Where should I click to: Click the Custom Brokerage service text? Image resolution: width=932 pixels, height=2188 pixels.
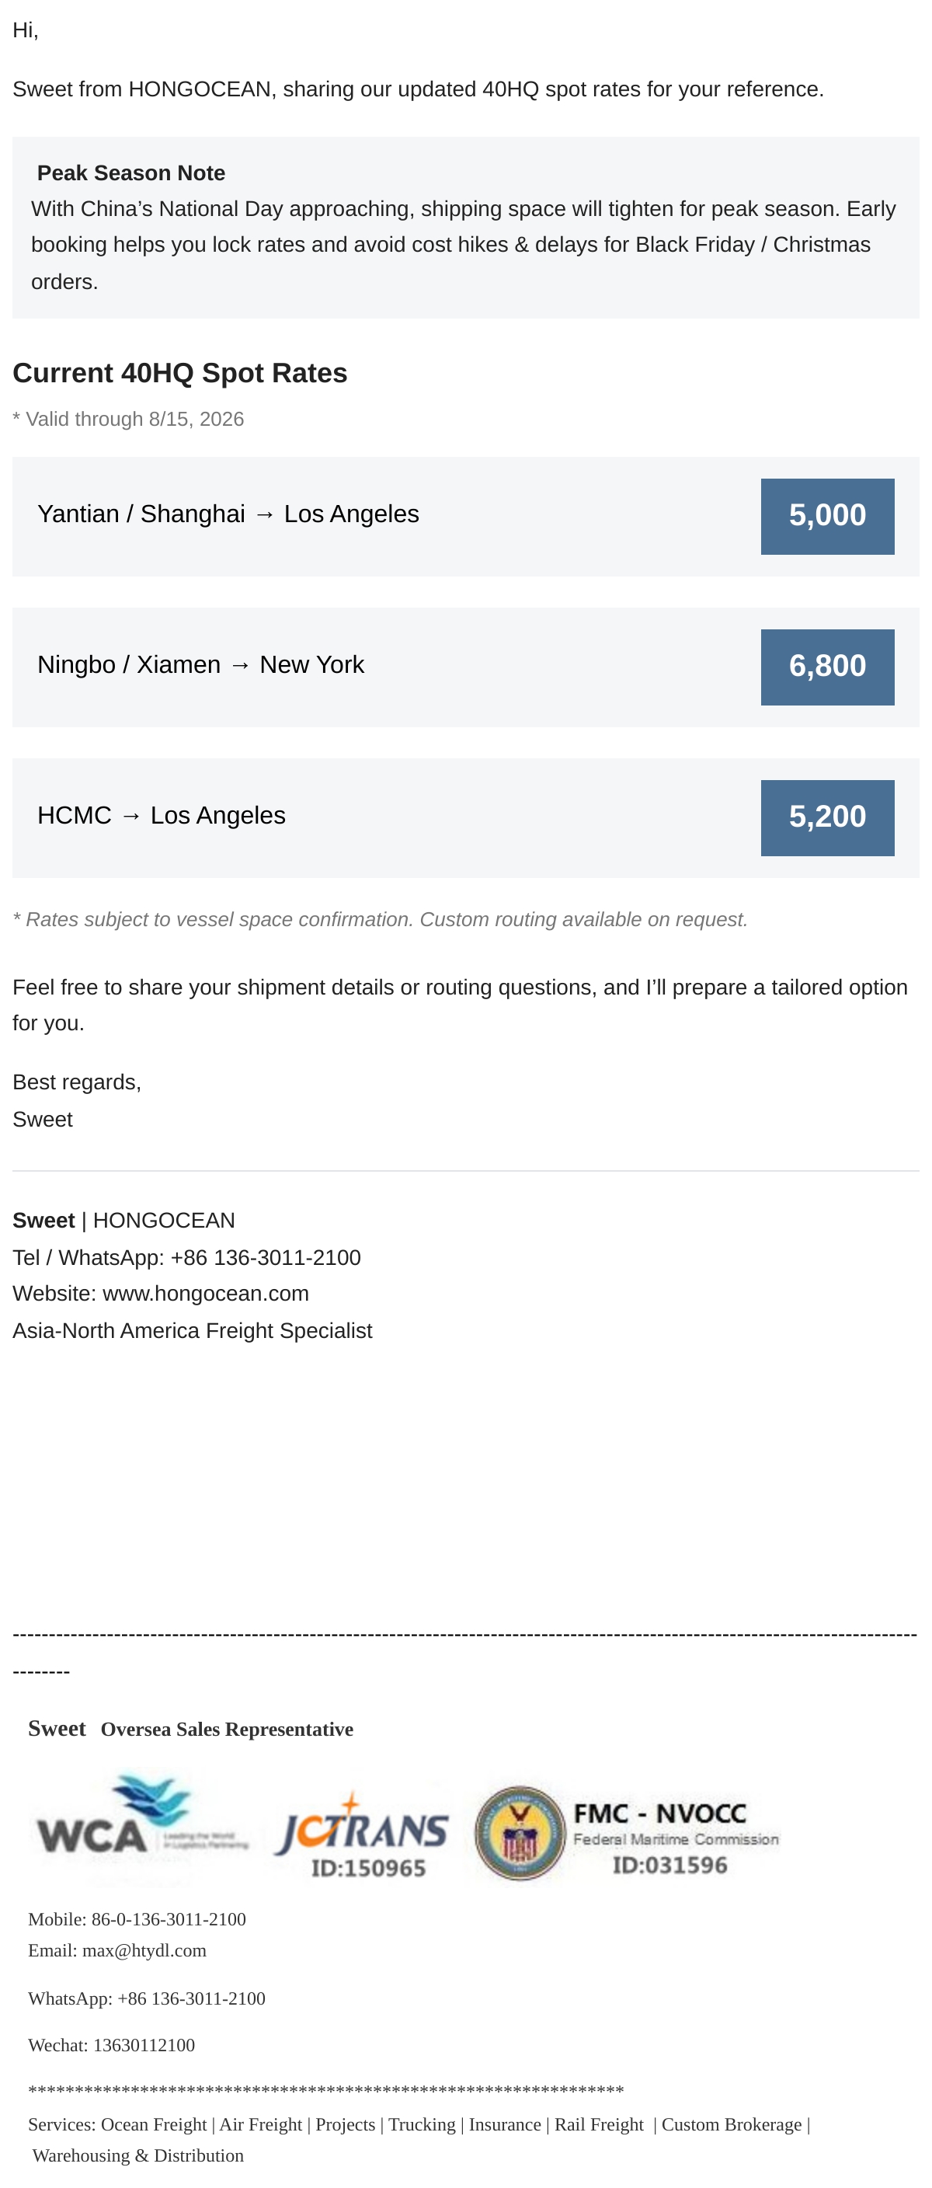(x=732, y=2124)
